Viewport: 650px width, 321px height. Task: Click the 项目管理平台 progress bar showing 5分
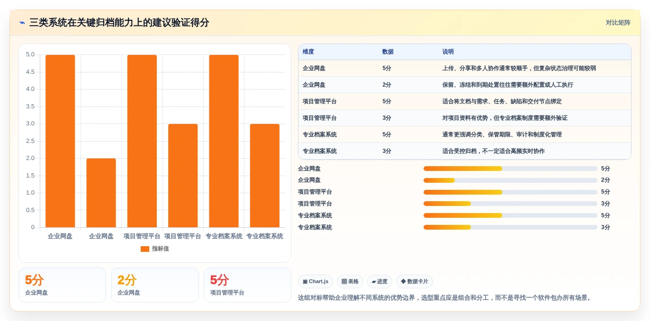(510, 192)
